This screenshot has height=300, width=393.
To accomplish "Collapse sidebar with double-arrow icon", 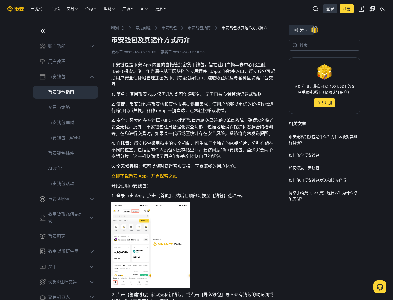I will (43, 31).
